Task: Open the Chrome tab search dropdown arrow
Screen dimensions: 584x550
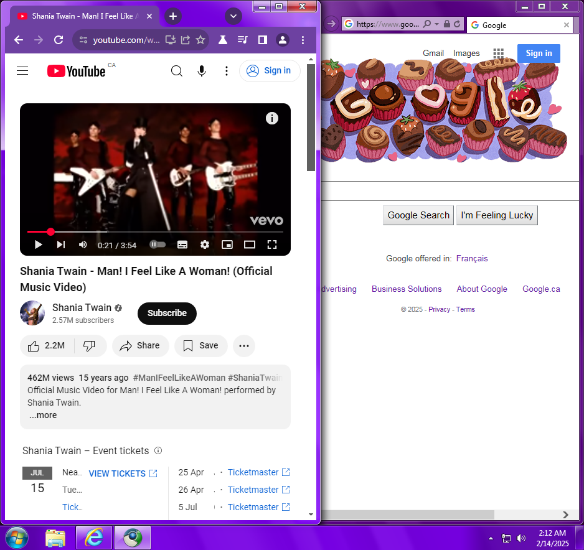Action: click(233, 16)
